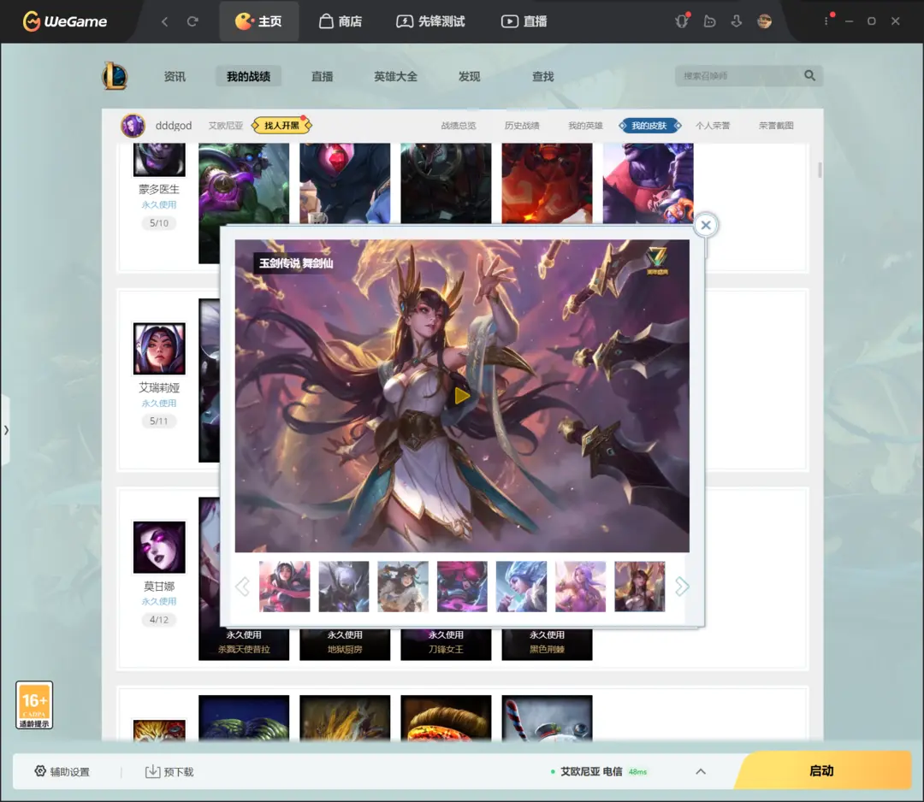Go back using the top bar arrow
Image resolution: width=924 pixels, height=802 pixels.
tap(165, 21)
